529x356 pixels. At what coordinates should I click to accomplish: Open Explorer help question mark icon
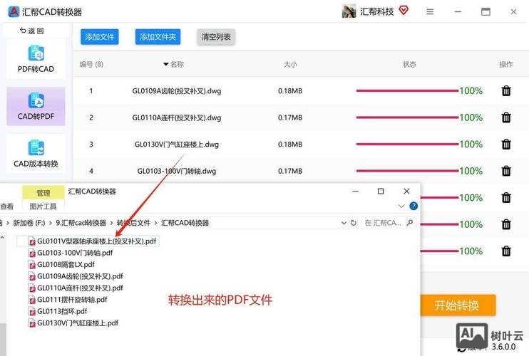pos(414,206)
